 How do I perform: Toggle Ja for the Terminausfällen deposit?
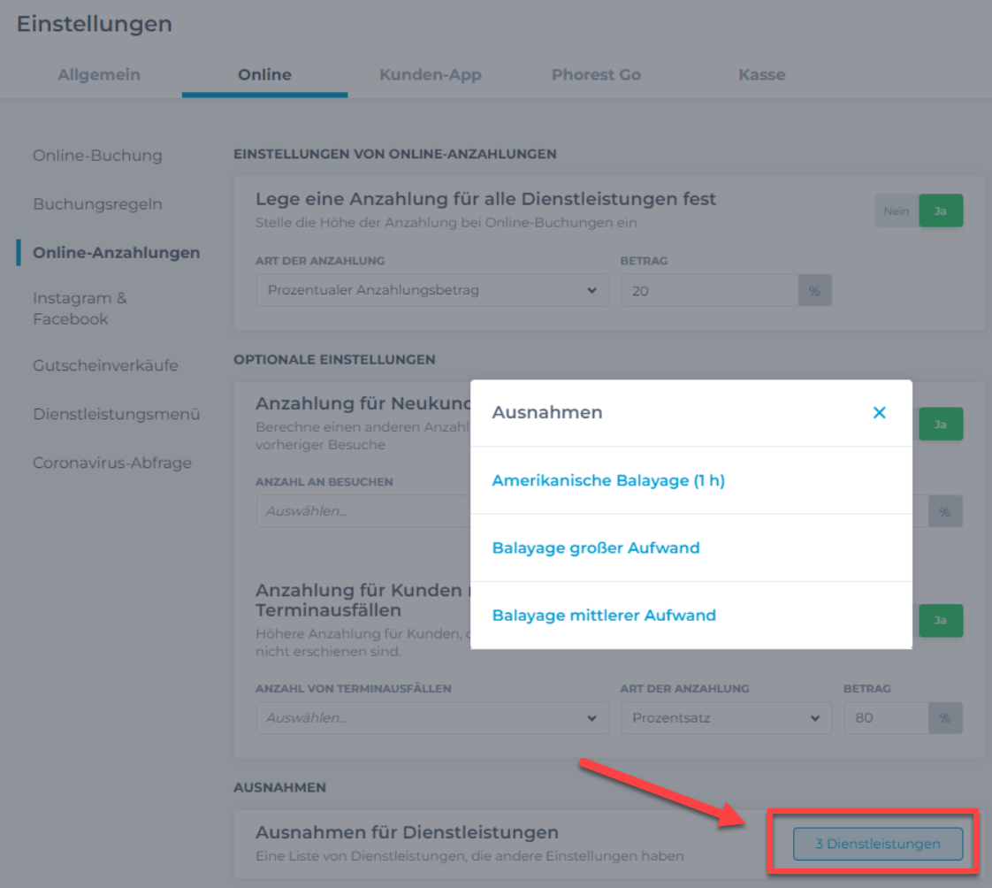[x=941, y=621]
